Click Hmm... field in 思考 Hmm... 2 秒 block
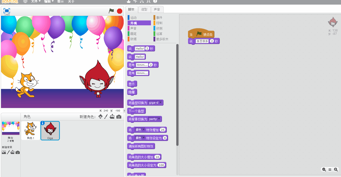This screenshot has width=341, height=177. 142,65
